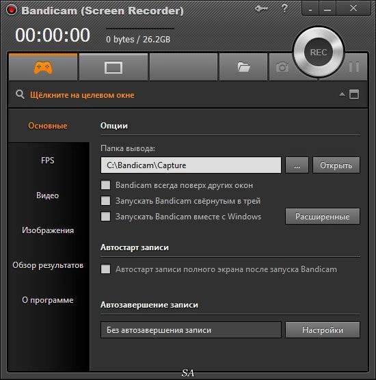Screen dimensions: 376x380
Task: Select the game recording mode gamepad icon
Action: pos(43,67)
